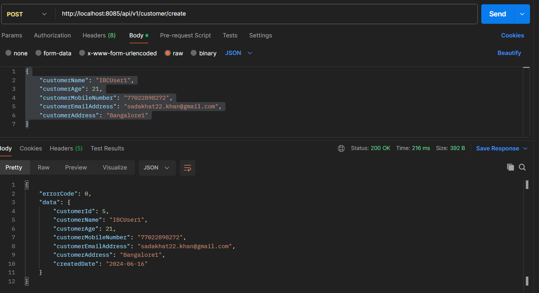Image resolution: width=539 pixels, height=293 pixels.
Task: Switch to the Authorization tab
Action: [x=52, y=35]
